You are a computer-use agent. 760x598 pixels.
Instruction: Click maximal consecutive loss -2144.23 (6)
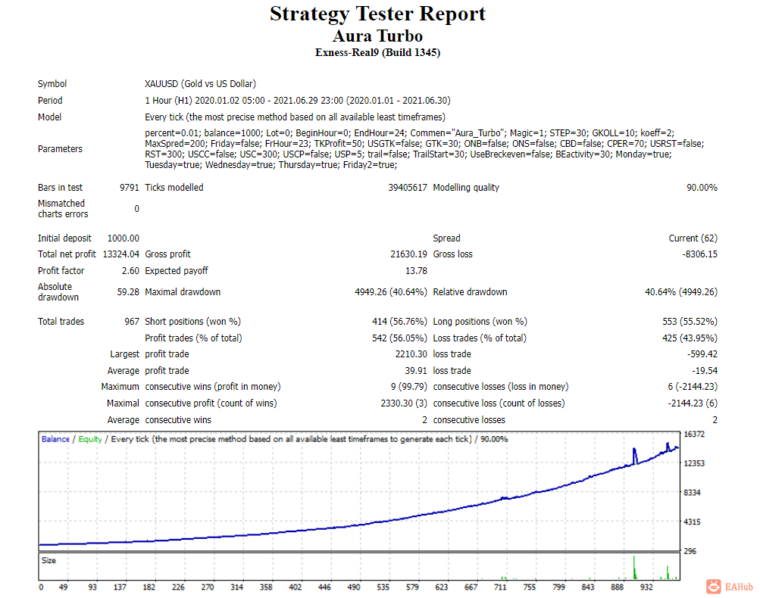[x=693, y=403]
